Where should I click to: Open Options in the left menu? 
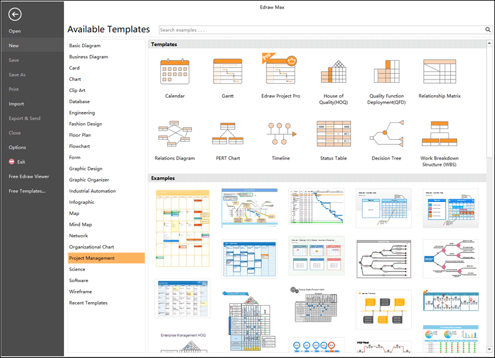pos(17,147)
